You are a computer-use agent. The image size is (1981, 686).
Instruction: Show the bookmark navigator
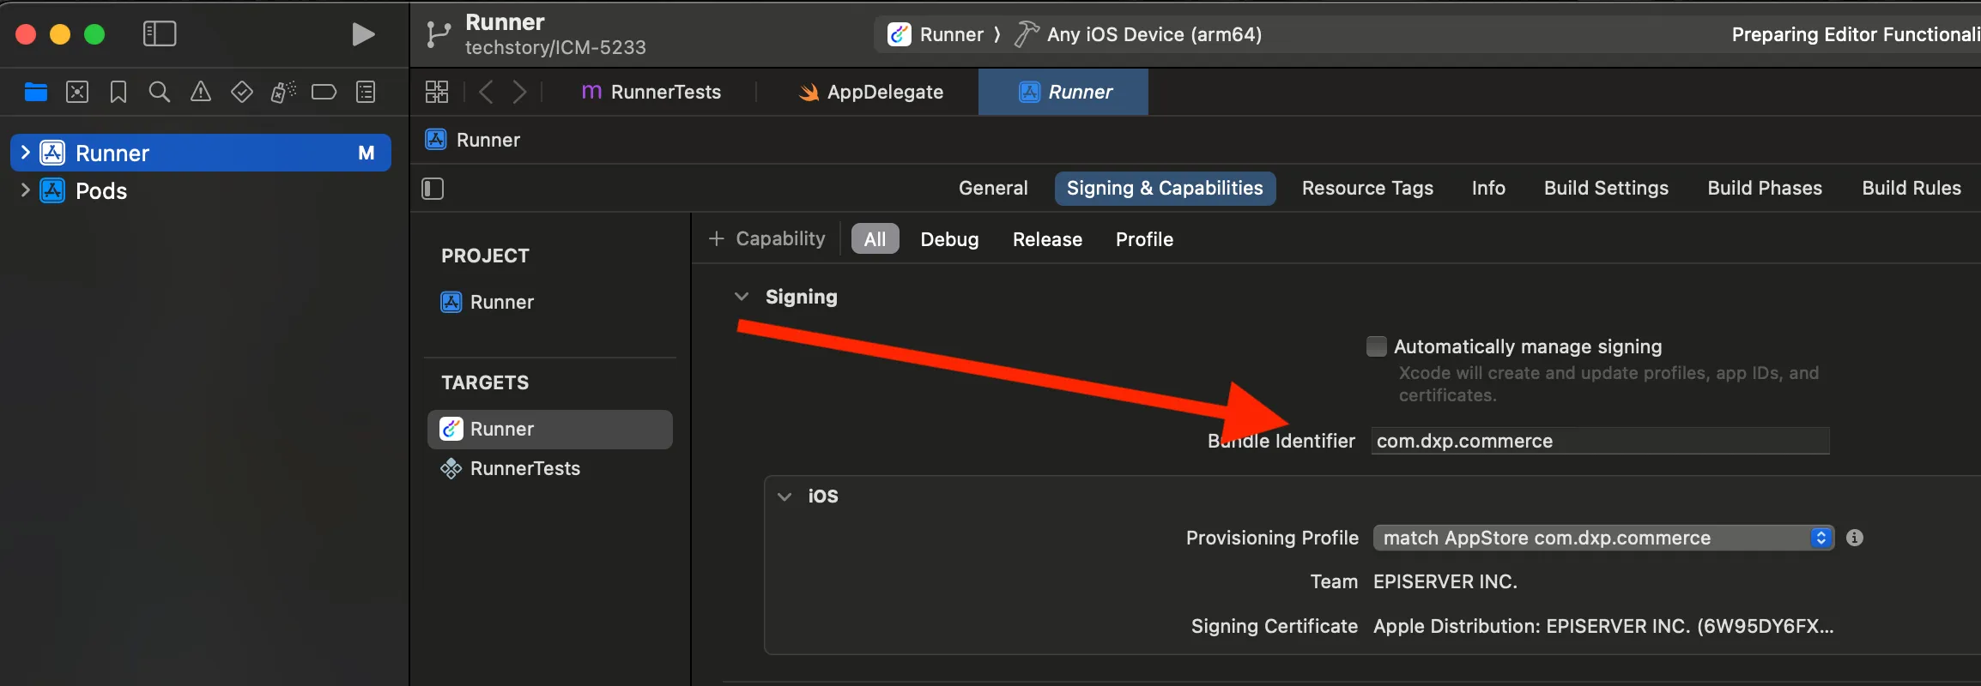[x=118, y=92]
